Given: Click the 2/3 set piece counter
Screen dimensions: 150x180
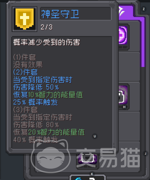Looking at the screenshot, I should pos(46,27).
